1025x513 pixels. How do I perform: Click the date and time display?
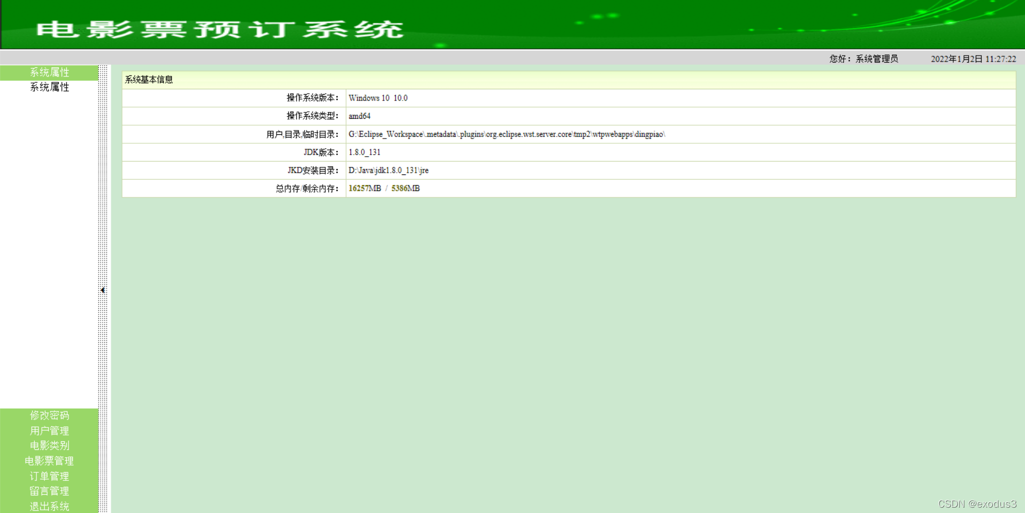[x=973, y=59]
